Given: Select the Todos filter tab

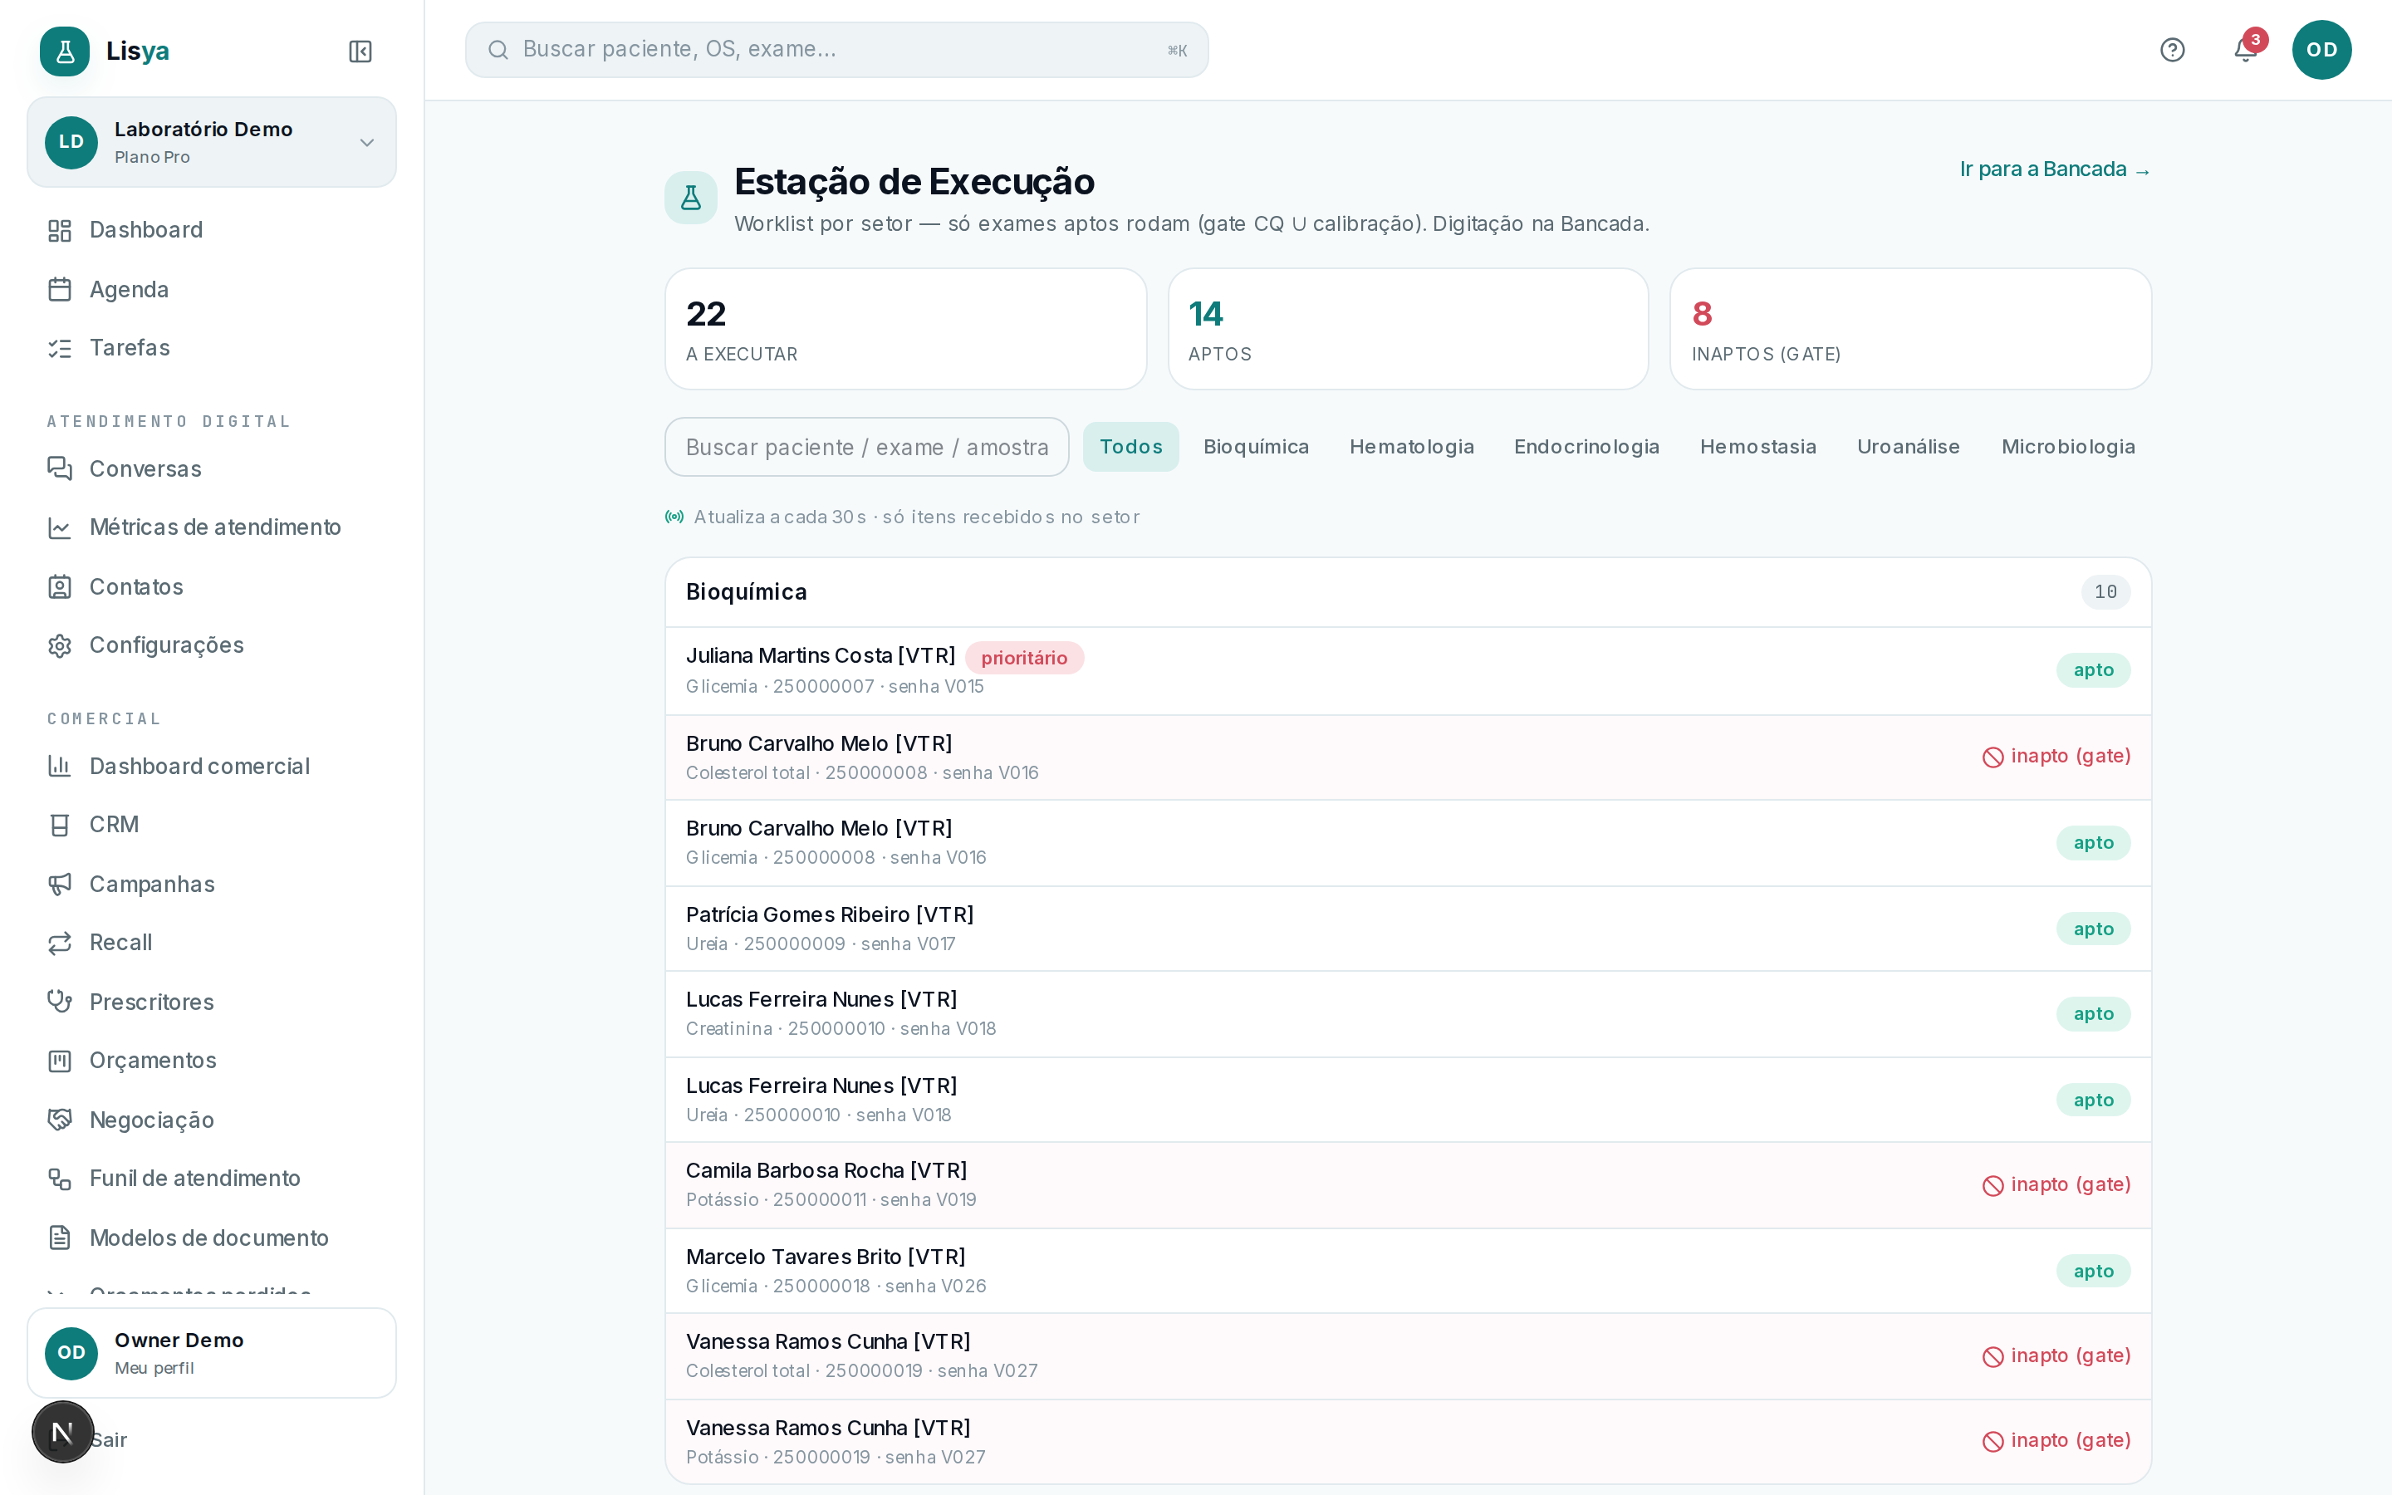Looking at the screenshot, I should (x=1130, y=447).
